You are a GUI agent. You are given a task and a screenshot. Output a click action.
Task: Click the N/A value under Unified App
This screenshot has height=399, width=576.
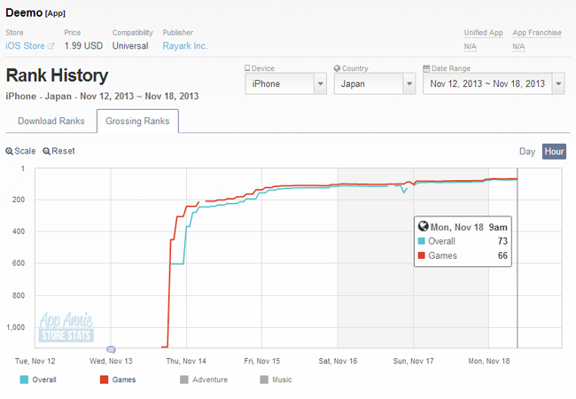(x=471, y=47)
